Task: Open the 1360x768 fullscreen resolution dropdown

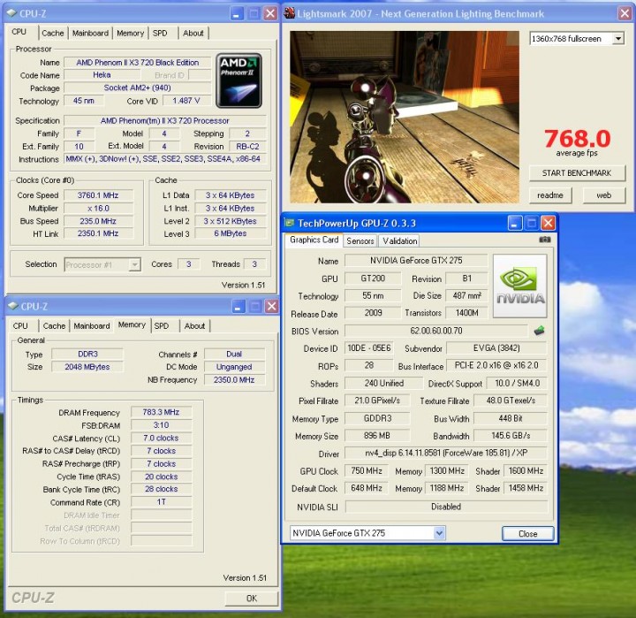Action: (618, 39)
